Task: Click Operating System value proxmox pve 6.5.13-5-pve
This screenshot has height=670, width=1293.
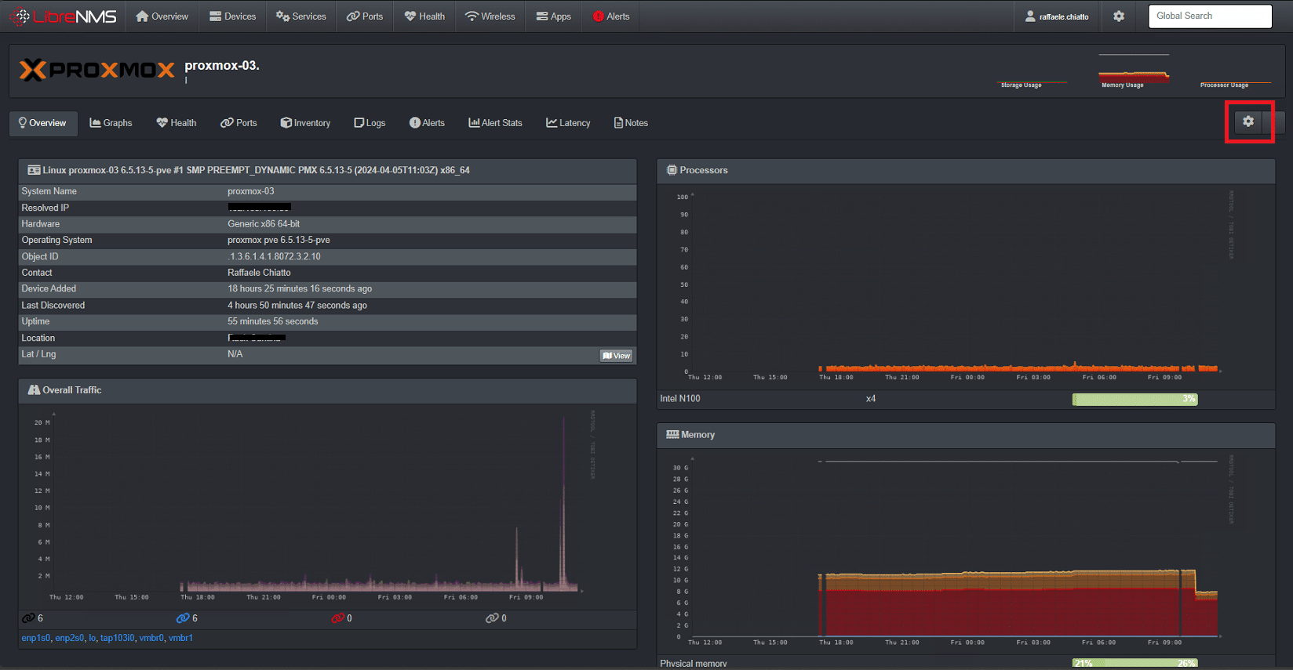Action: pos(279,241)
